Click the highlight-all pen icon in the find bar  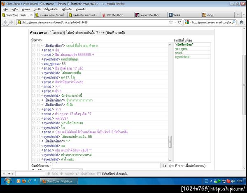77,174
